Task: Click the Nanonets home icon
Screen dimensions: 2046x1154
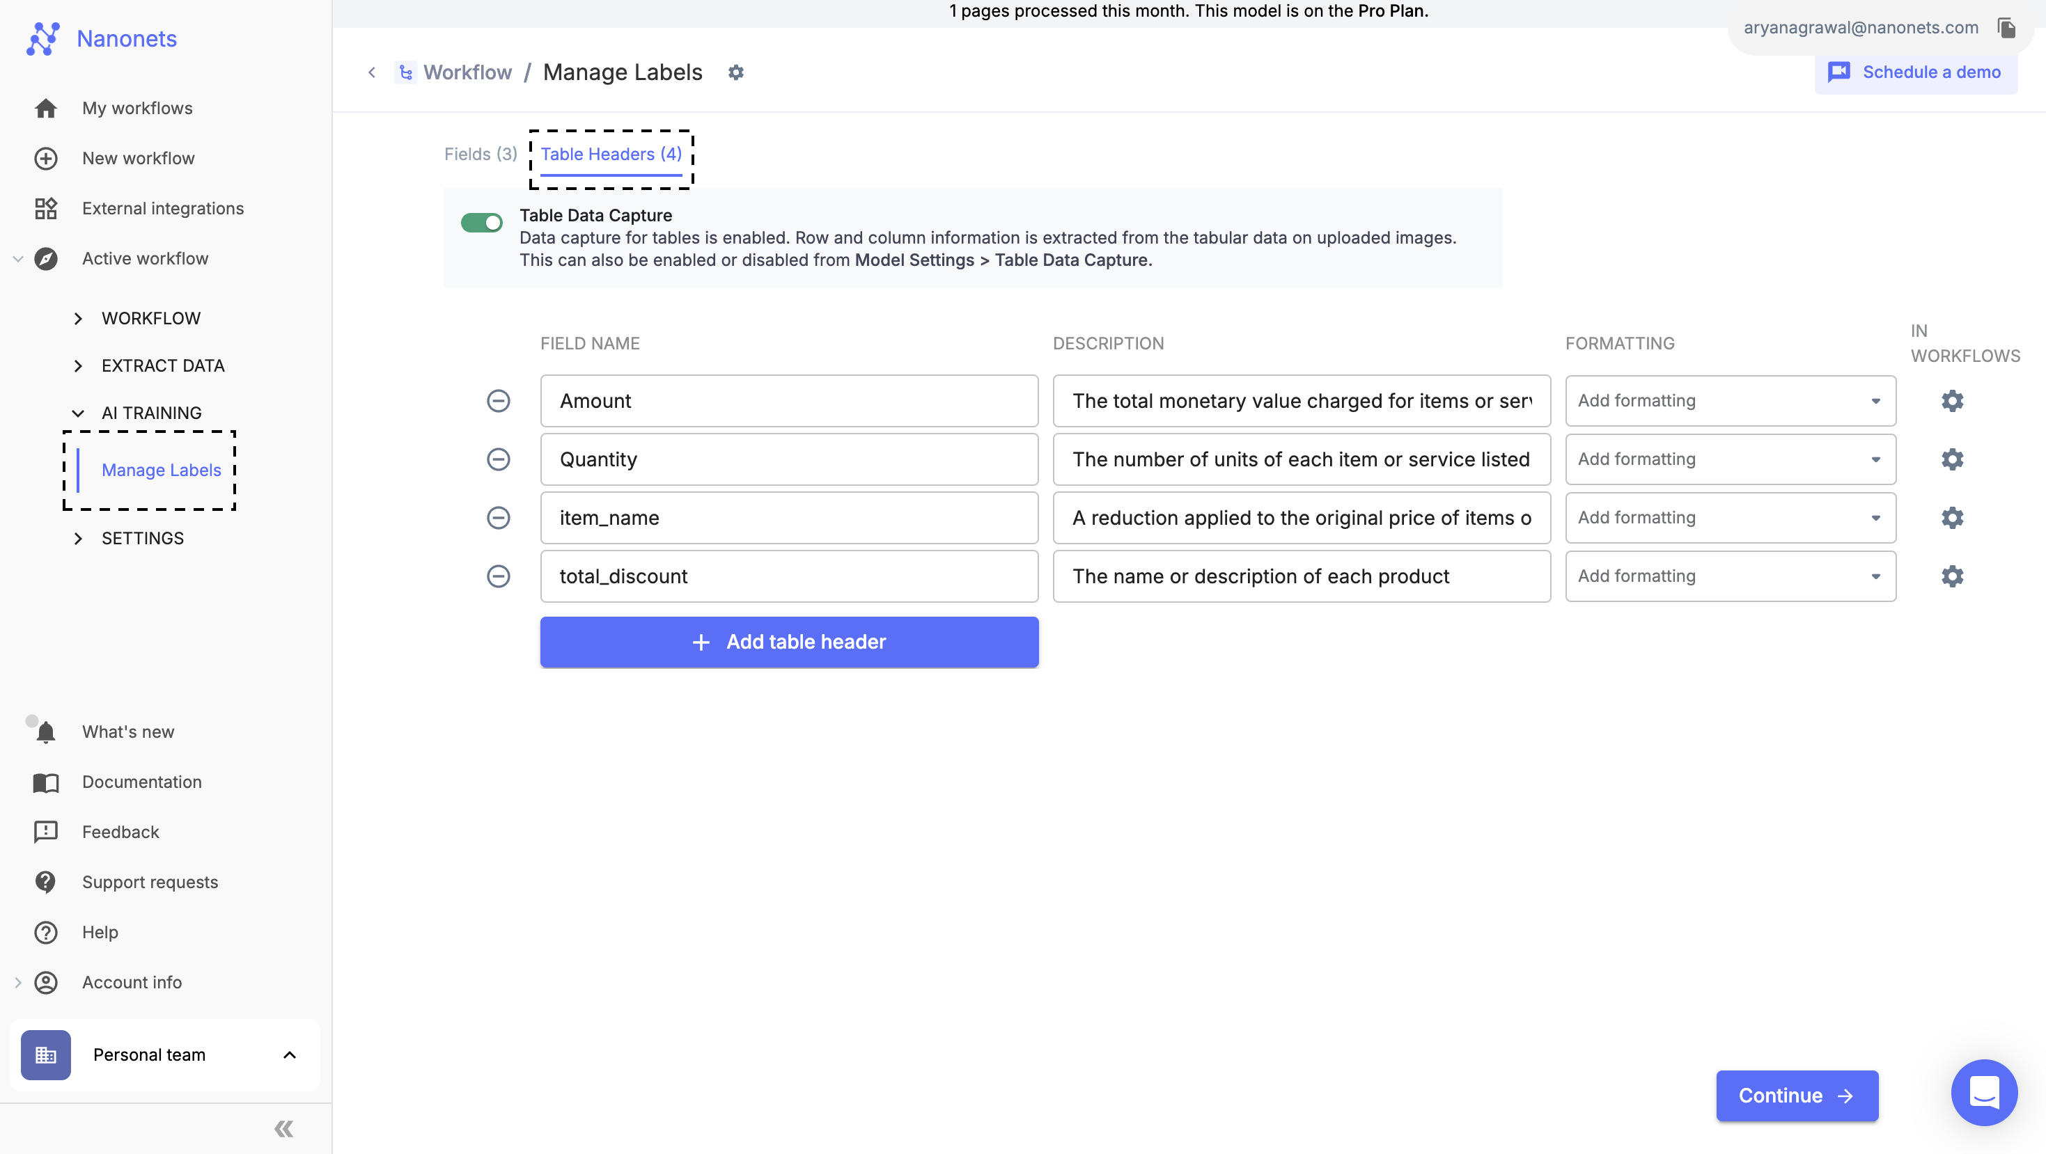Action: 44,38
